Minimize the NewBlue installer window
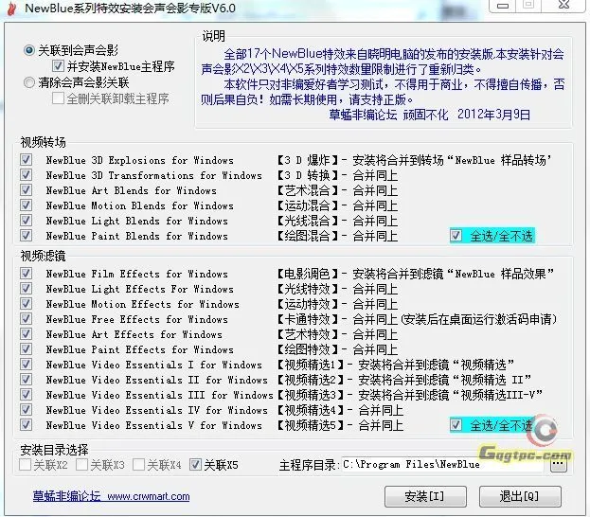Viewport: 590px width, 517px height. coord(503,6)
